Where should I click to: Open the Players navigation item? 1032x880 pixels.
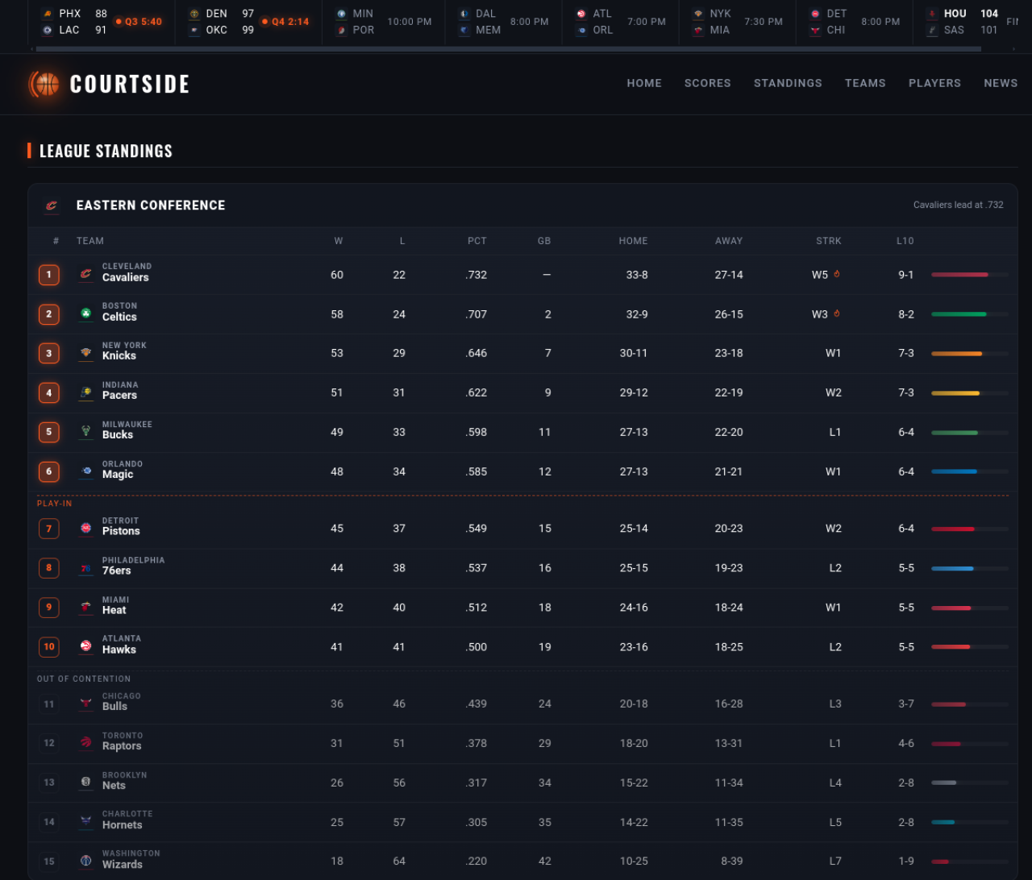934,83
